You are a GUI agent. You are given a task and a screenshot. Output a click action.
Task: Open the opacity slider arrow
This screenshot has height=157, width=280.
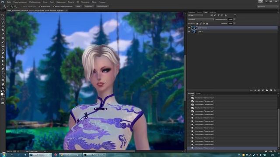pos(234,19)
